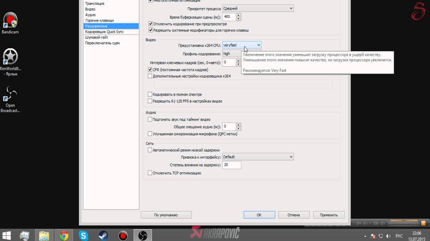Click the keyframe interval value field

pyautogui.click(x=229, y=62)
